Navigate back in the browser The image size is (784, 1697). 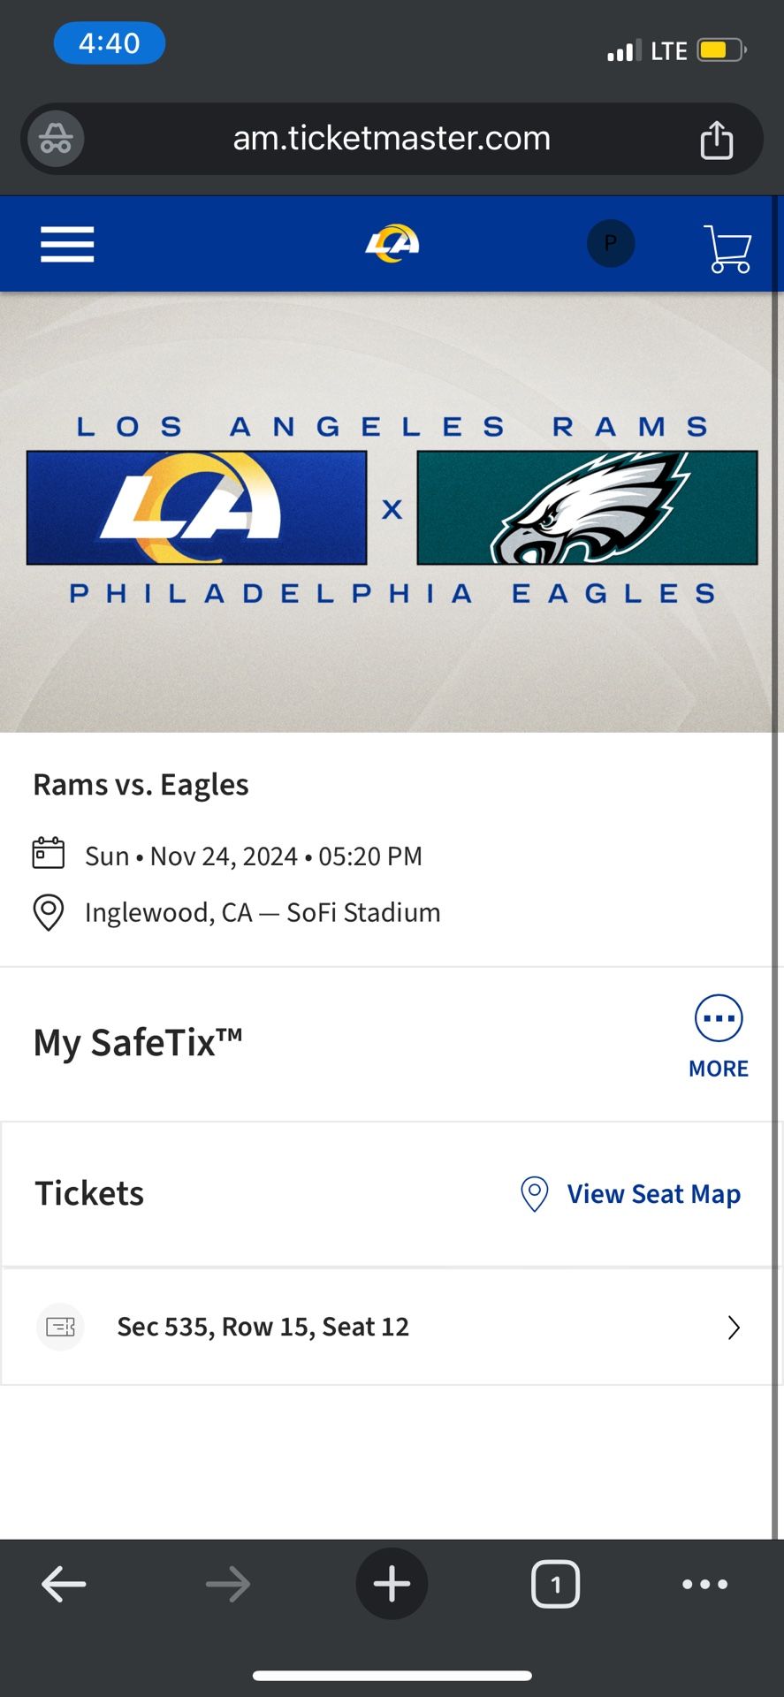pyautogui.click(x=64, y=1584)
